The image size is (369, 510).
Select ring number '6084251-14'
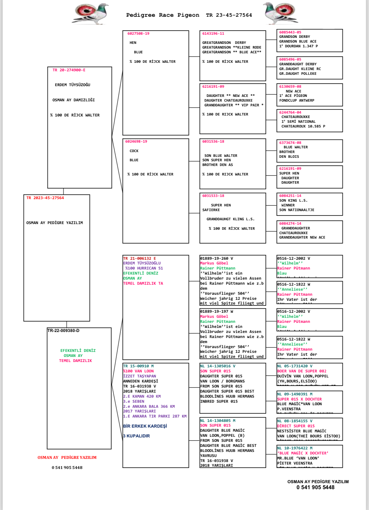tap(290, 196)
